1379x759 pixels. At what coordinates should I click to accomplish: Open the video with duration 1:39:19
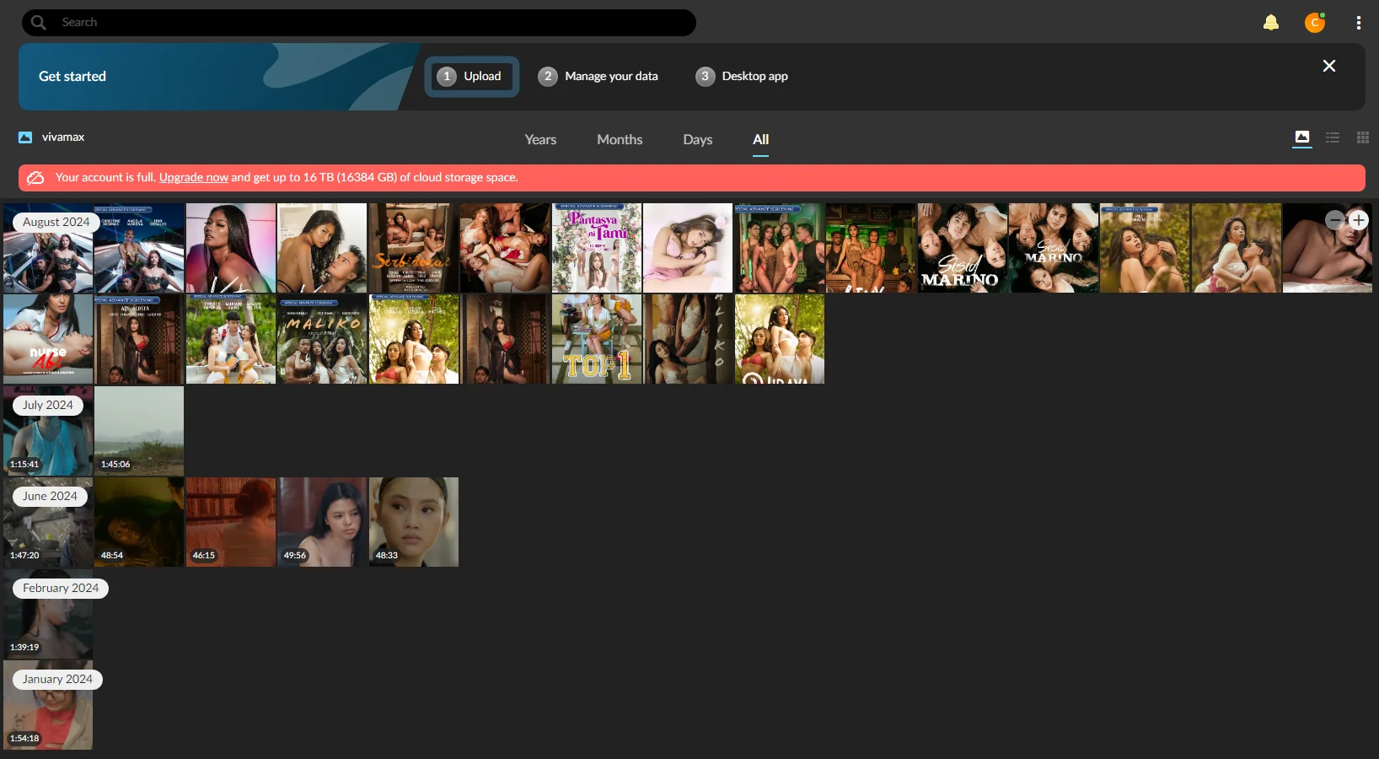click(48, 614)
